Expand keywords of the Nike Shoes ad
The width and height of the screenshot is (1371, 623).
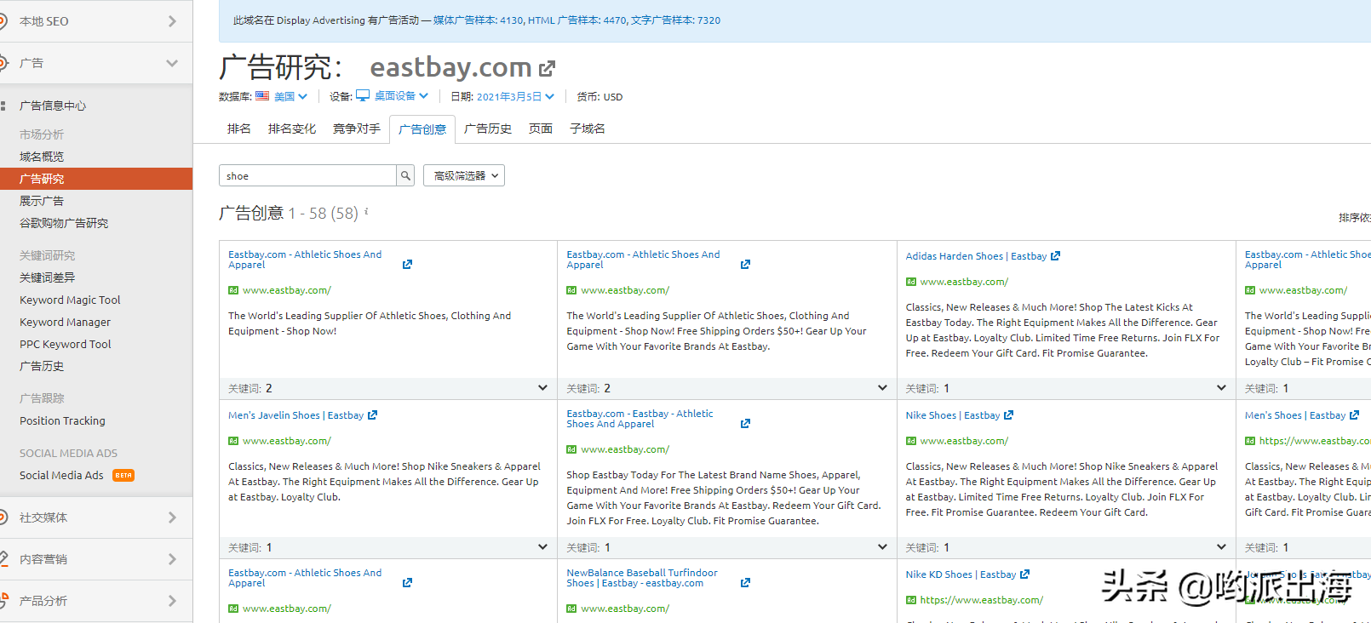point(1221,547)
